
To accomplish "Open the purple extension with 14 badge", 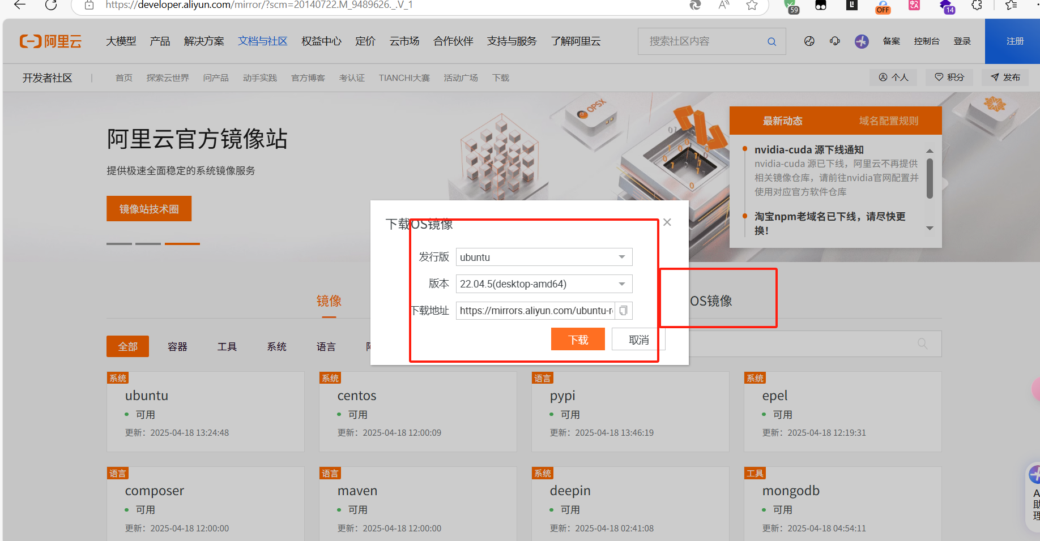I will click(947, 6).
